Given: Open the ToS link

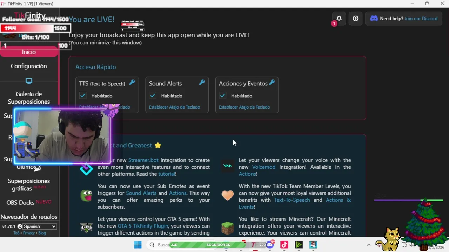Looking at the screenshot, I should (x=16, y=233).
